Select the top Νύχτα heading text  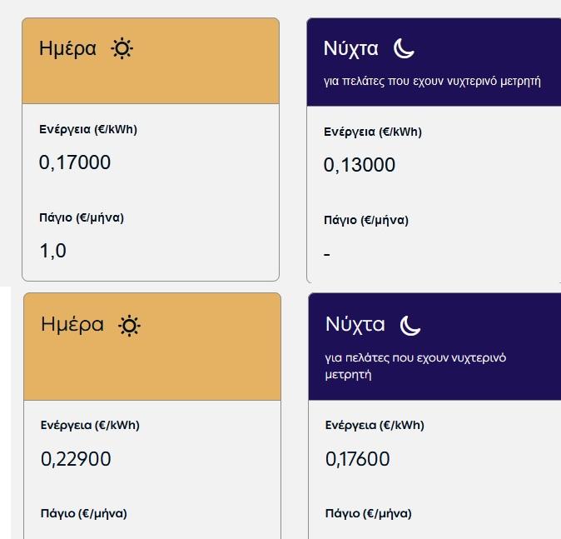(350, 48)
